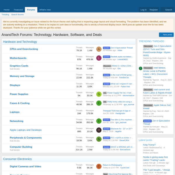
Task: Click the Log in button
Action: click(x=143, y=10)
